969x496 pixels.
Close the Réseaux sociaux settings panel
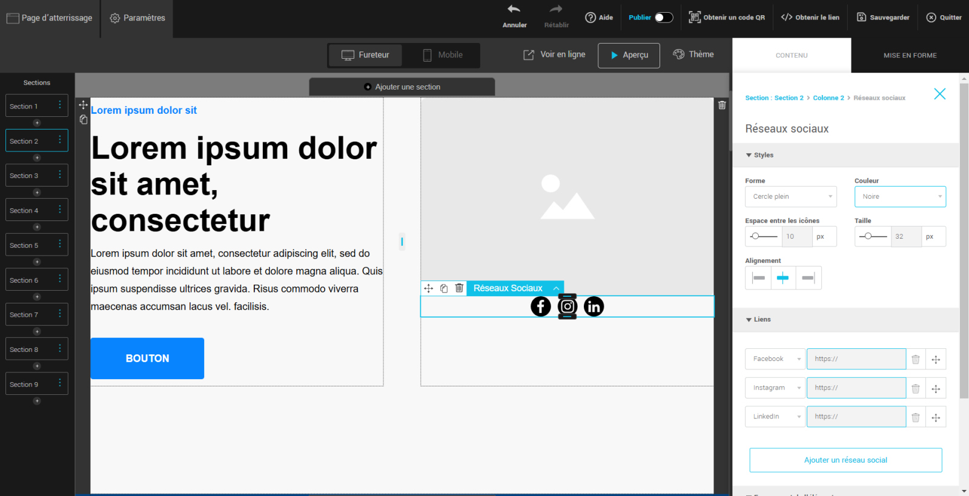pos(939,94)
